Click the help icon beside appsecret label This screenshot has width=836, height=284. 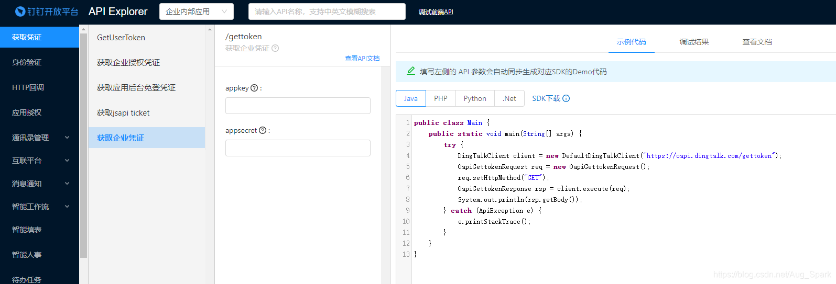(x=263, y=130)
